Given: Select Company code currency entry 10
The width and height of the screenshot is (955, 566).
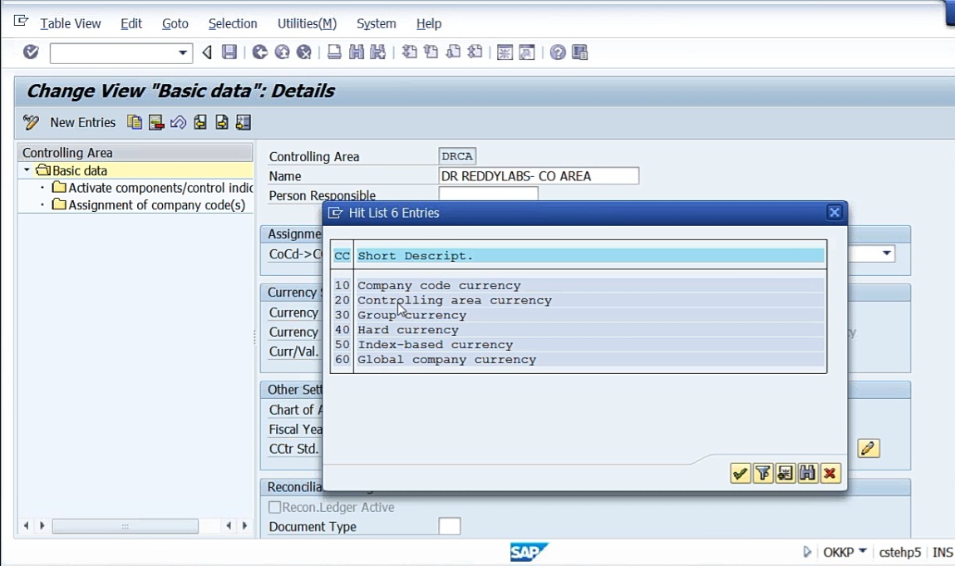Looking at the screenshot, I should [x=578, y=285].
